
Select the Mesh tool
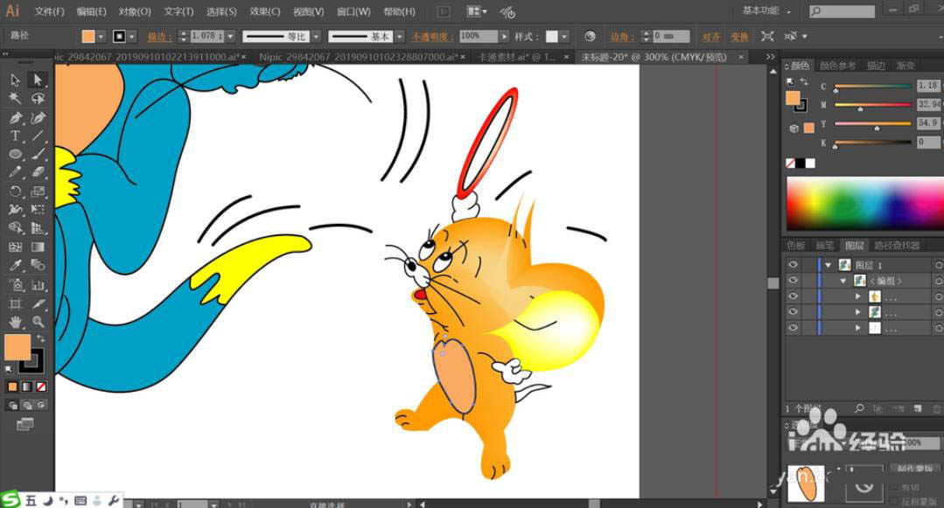tap(15, 247)
